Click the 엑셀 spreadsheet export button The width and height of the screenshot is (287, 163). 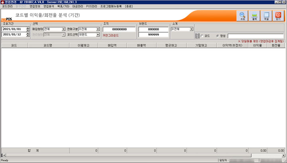click(x=266, y=16)
